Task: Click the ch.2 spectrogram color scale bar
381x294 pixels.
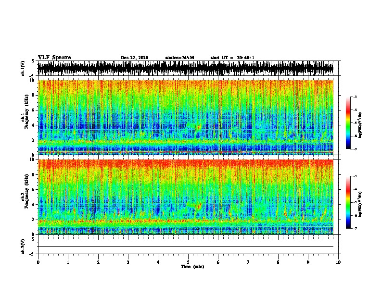Action: coord(348,202)
